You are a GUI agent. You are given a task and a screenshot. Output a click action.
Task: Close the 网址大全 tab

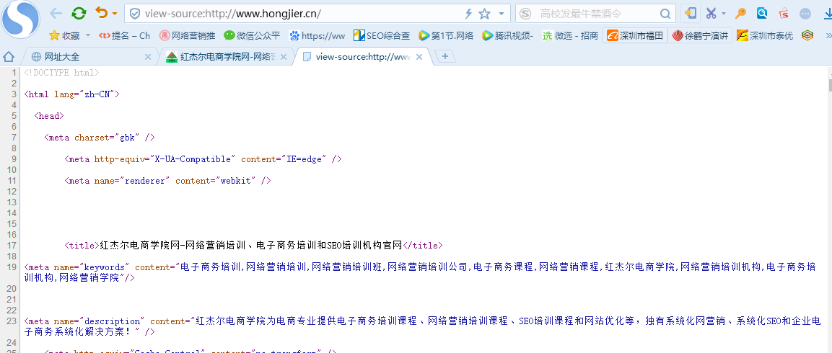[x=147, y=56]
